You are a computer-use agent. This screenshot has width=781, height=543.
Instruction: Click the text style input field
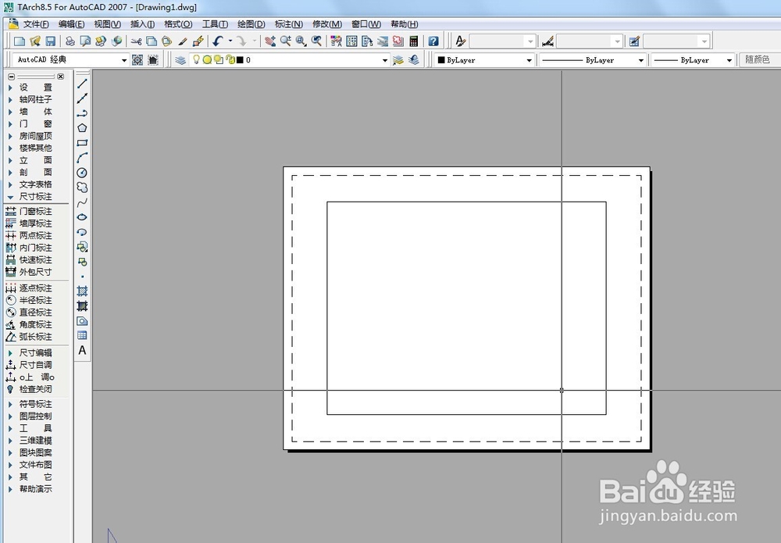coord(502,41)
